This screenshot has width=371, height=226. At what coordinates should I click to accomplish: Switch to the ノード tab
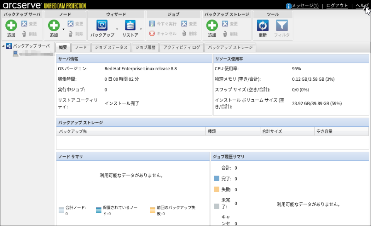81,48
